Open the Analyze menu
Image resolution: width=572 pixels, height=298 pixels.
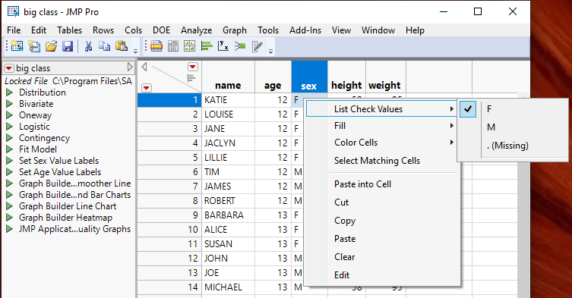tap(196, 30)
